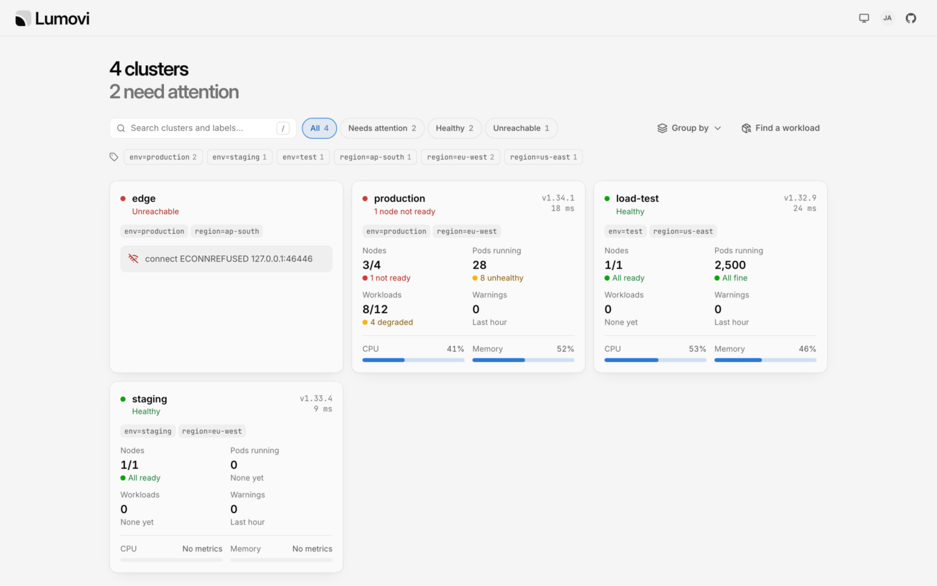Screen dimensions: 937x586
Task: Open the GitHub icon link
Action: (x=911, y=18)
